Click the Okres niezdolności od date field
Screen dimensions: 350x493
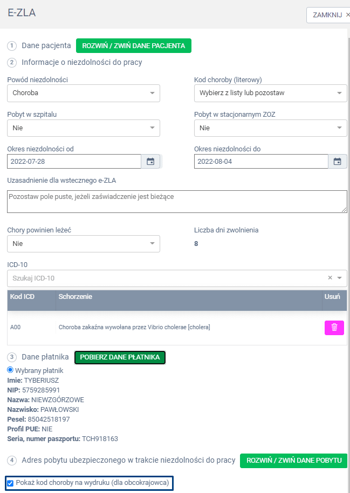point(74,162)
